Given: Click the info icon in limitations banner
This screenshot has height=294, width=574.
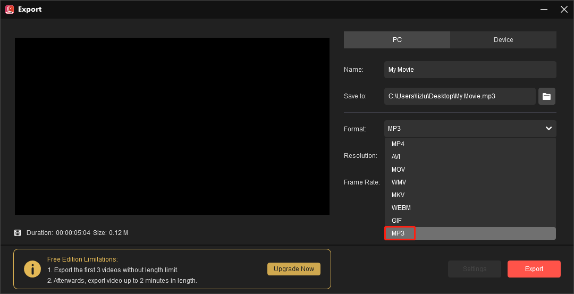Looking at the screenshot, I should [x=32, y=269].
